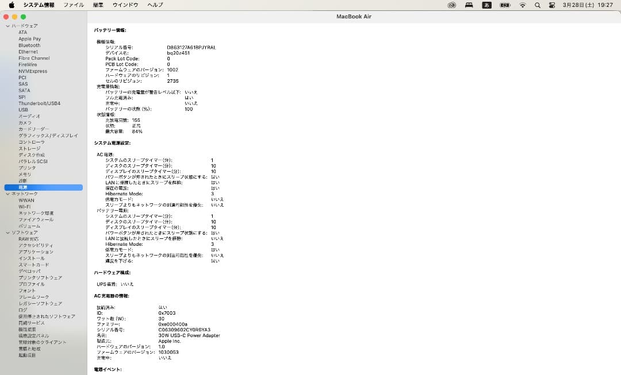Select SAS in the sidebar

point(23,84)
